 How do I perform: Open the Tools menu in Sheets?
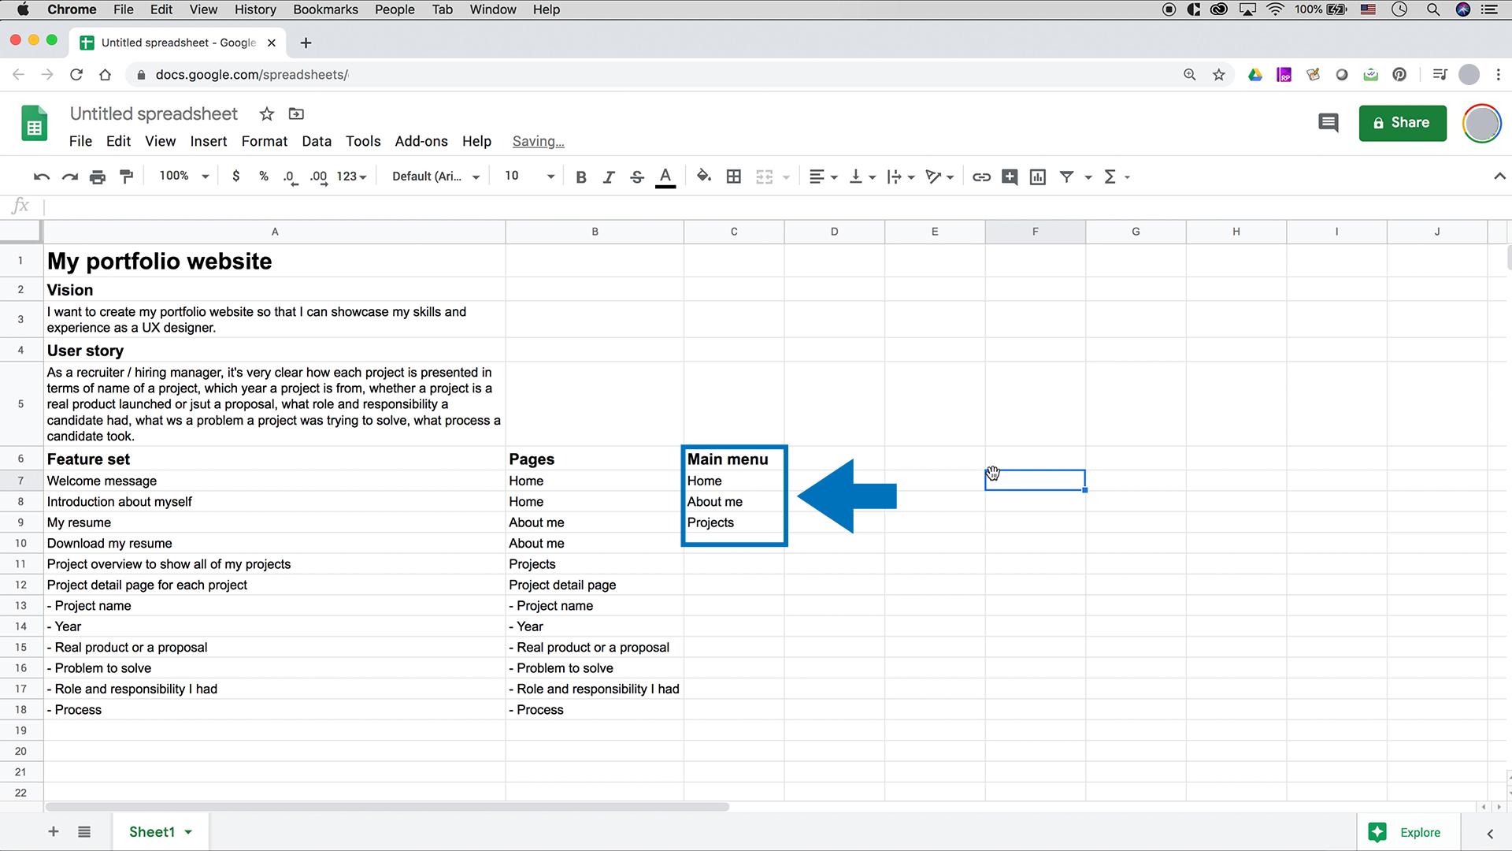[363, 141]
